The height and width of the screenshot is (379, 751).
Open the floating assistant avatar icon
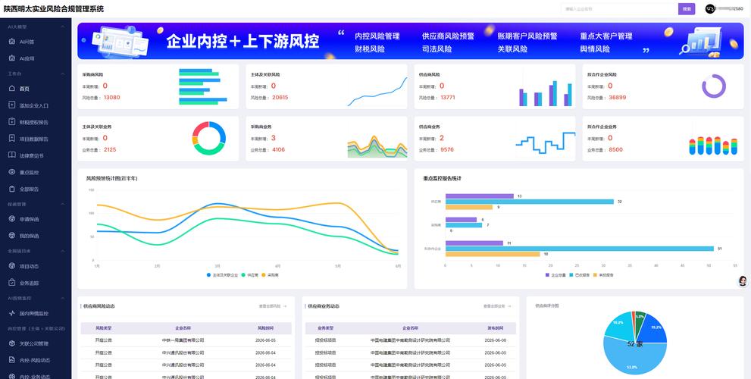743,281
